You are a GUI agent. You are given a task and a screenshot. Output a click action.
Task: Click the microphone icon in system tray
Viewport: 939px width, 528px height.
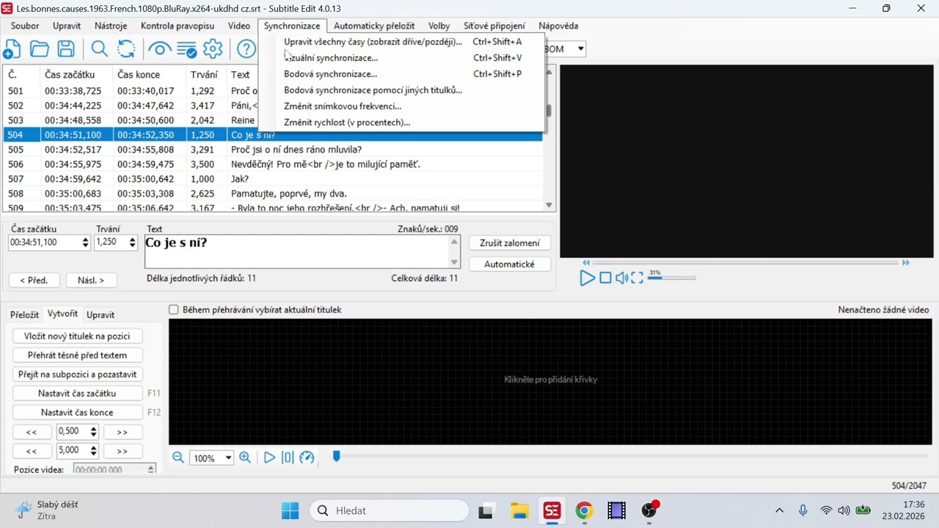803,510
